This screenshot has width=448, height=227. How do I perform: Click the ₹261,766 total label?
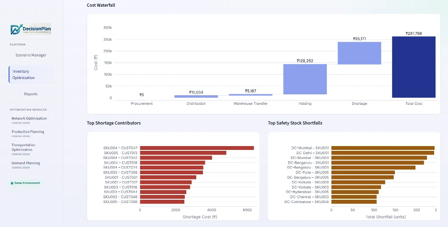click(x=414, y=34)
